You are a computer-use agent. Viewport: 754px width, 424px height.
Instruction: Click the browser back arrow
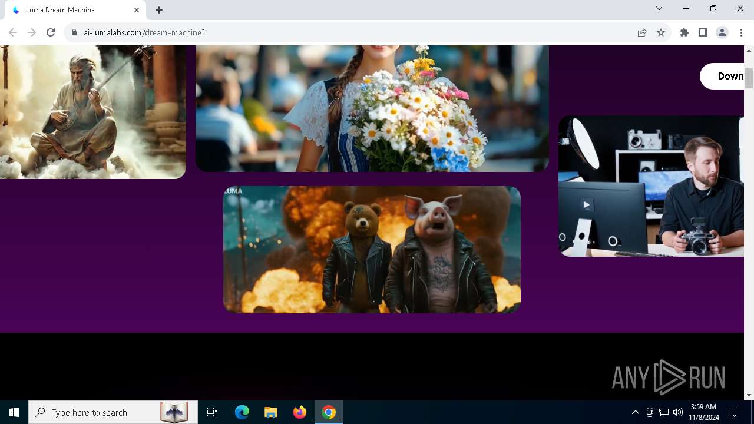click(13, 32)
